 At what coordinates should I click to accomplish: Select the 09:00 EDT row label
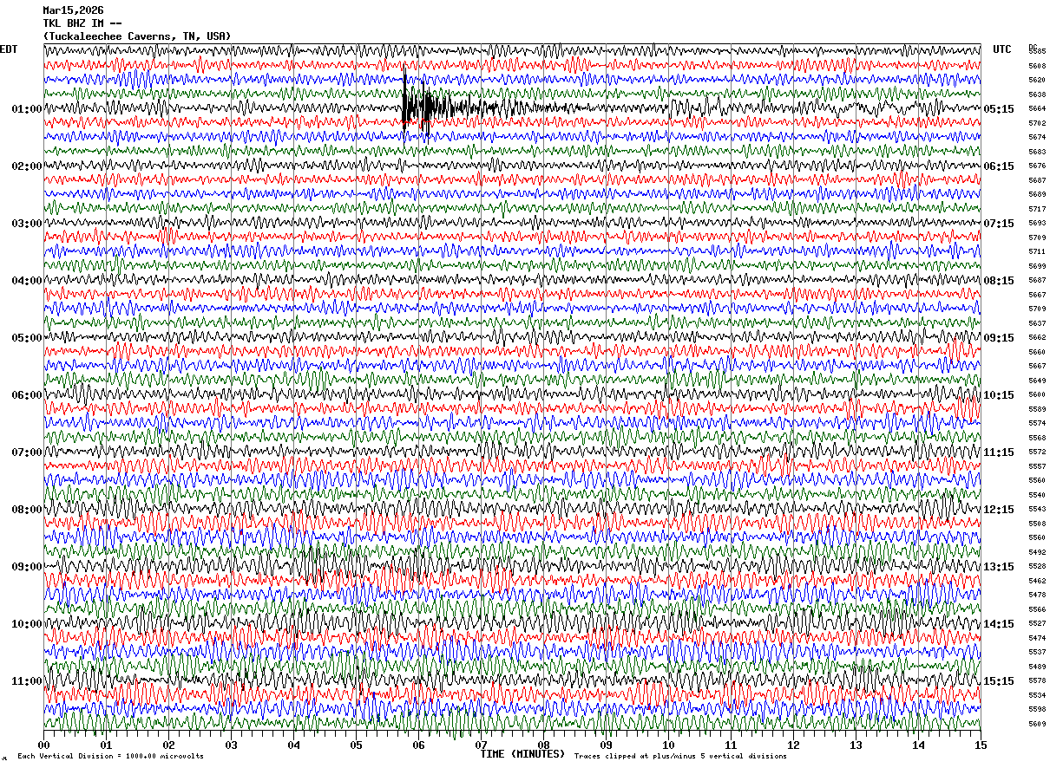point(27,567)
